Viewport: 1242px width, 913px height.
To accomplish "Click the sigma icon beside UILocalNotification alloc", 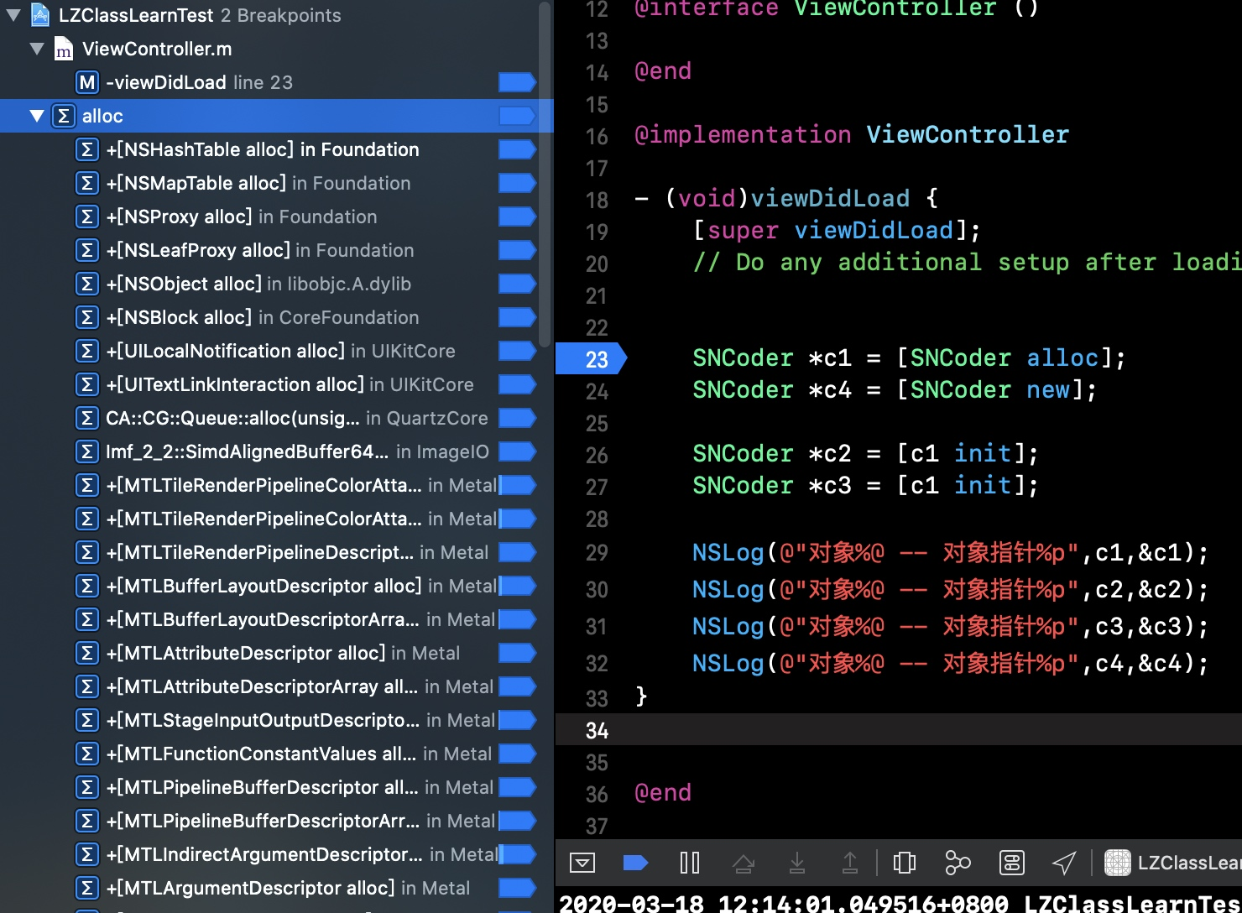I will point(87,351).
